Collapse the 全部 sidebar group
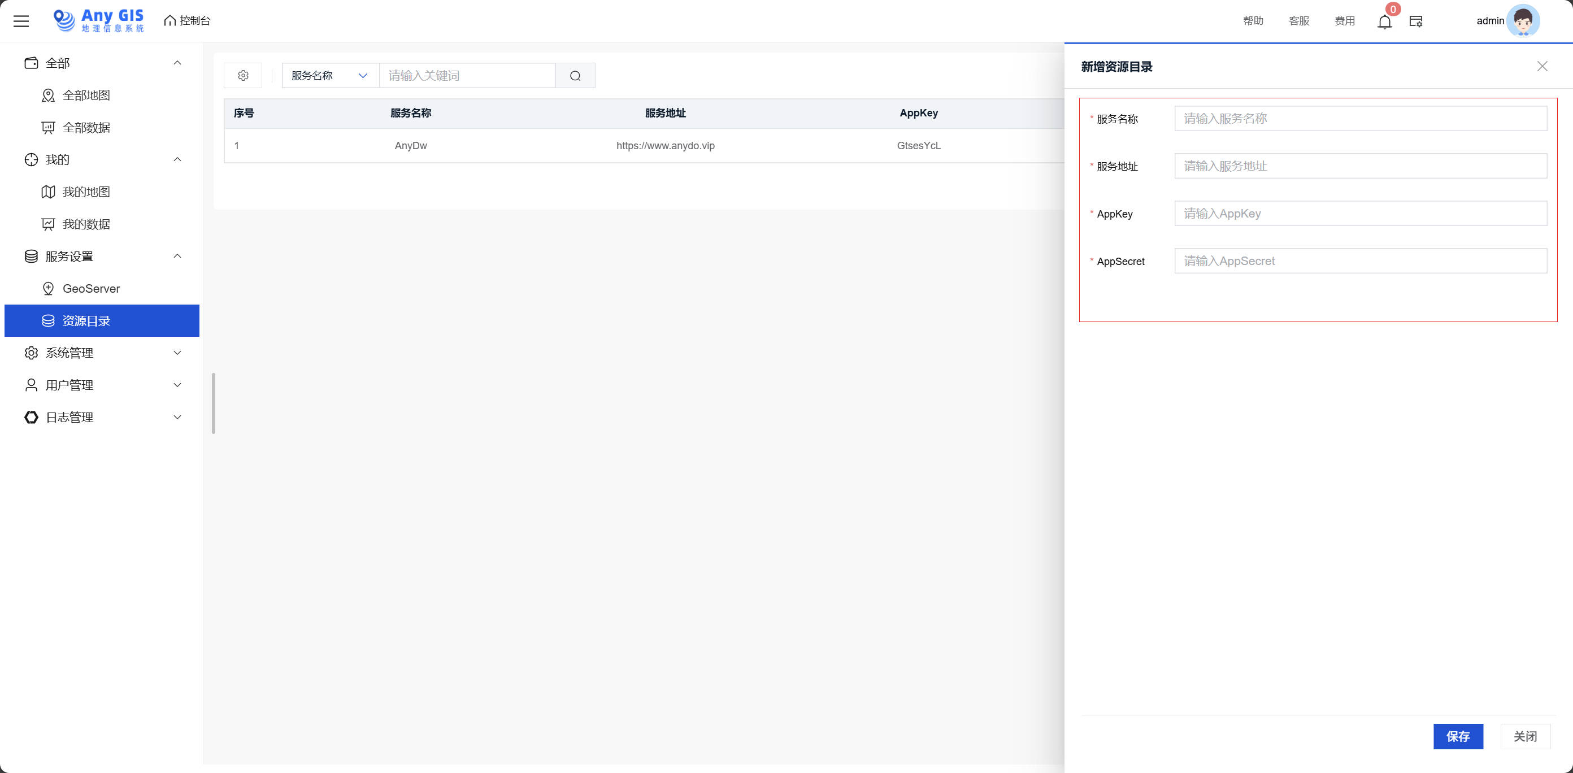 coord(177,63)
